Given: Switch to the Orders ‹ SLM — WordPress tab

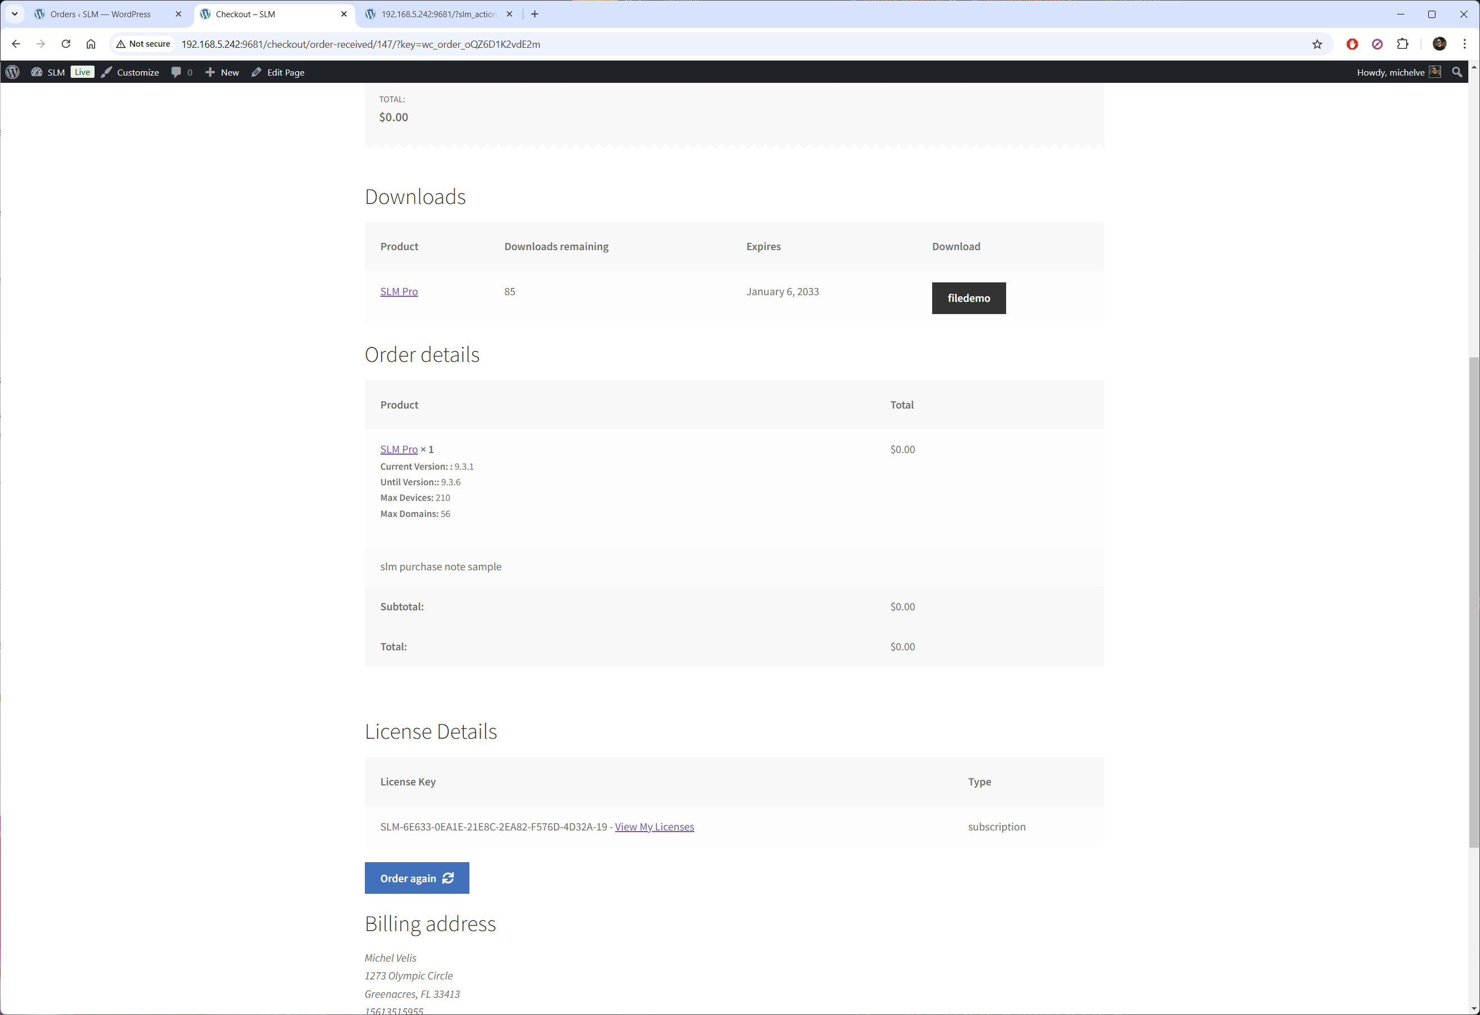Looking at the screenshot, I should tap(100, 14).
